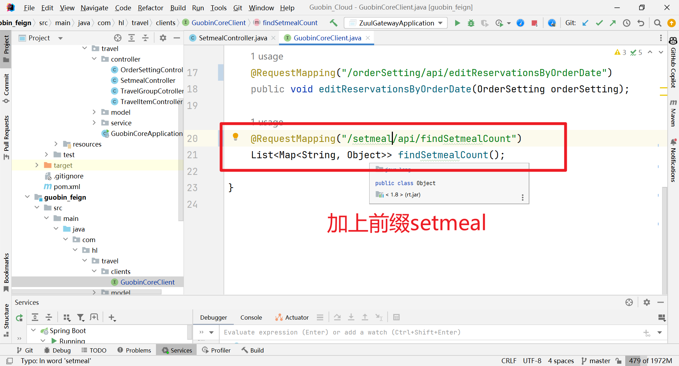Open the Commit tool window
Image resolution: width=679 pixels, height=366 pixels.
[x=6, y=88]
